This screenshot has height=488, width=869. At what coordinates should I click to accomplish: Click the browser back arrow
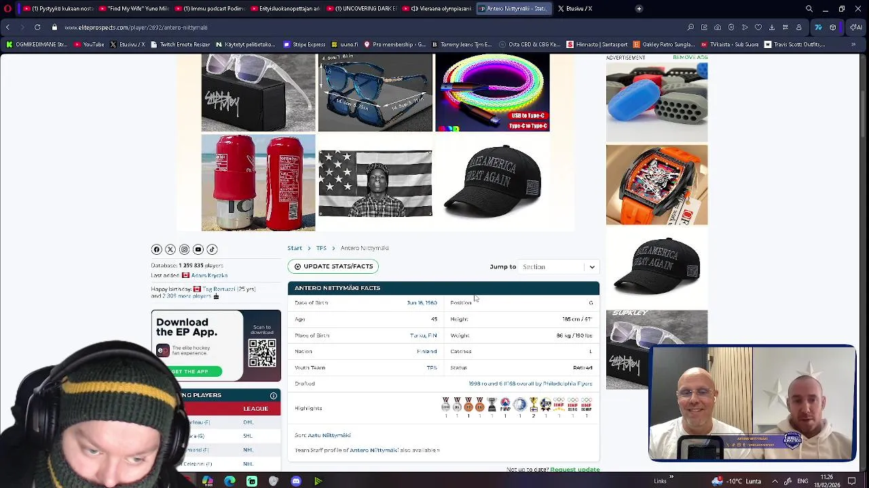click(x=7, y=27)
